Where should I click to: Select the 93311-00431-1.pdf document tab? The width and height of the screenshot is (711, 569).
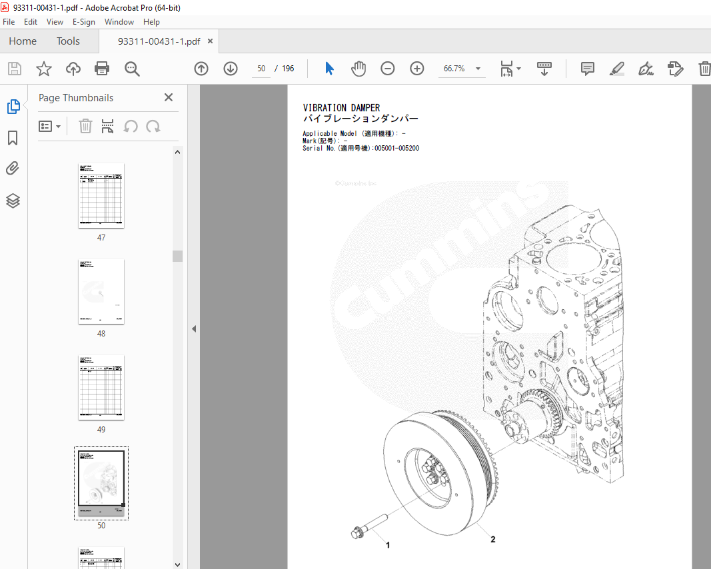click(159, 41)
